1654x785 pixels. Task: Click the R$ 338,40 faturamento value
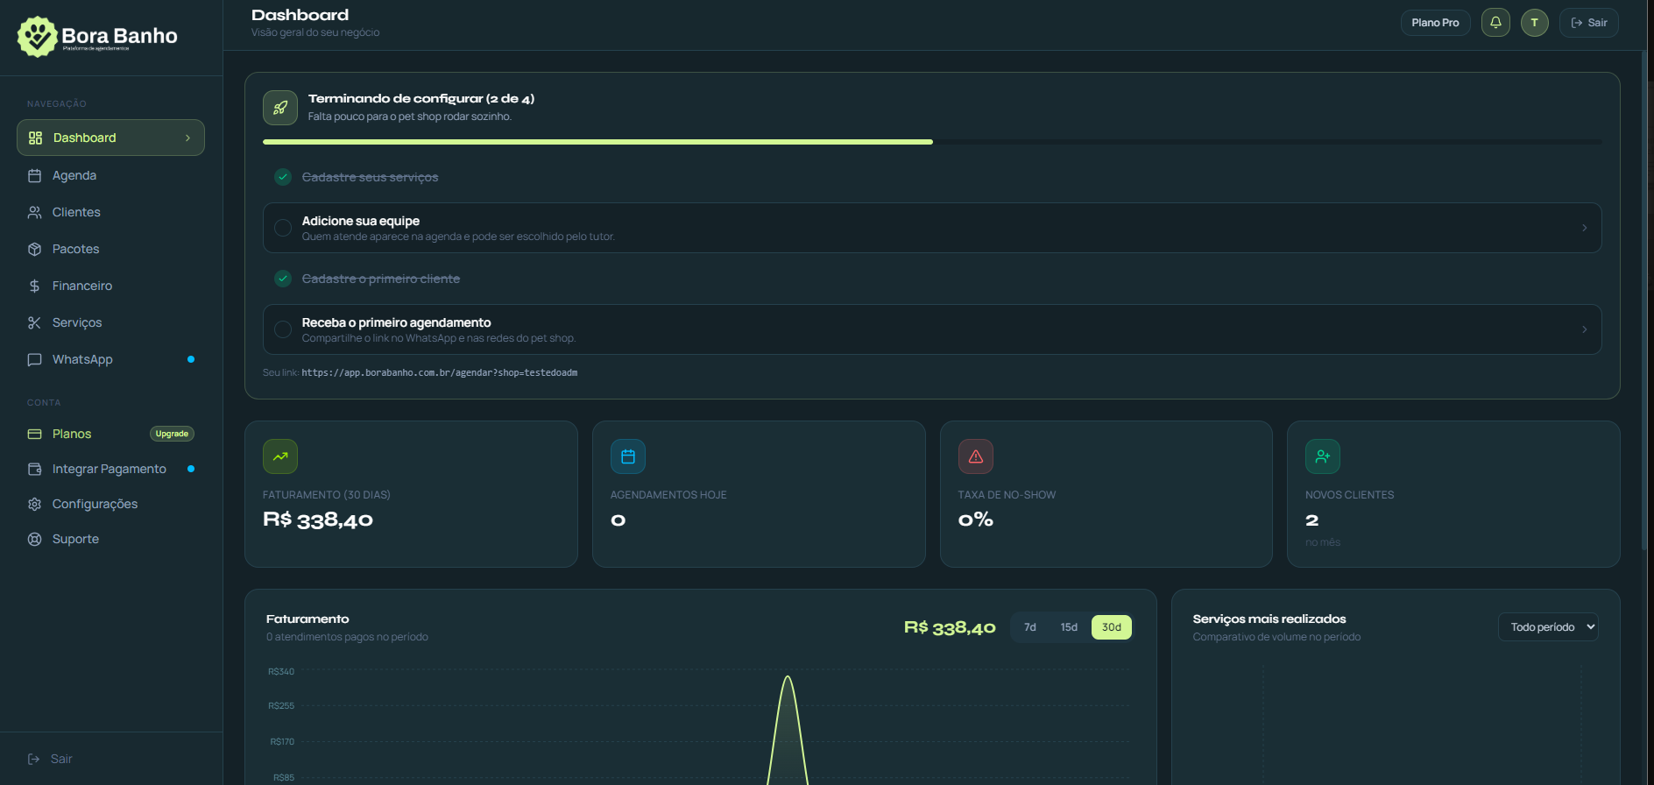point(318,520)
